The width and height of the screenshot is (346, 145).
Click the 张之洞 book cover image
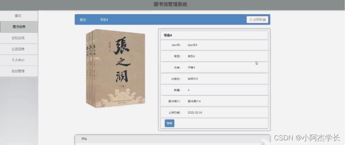coord(115,68)
